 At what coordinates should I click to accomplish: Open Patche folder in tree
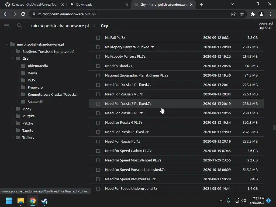point(28,123)
